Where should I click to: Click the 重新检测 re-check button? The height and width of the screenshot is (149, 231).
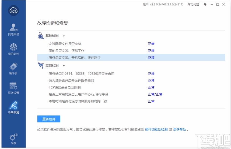point(49,119)
